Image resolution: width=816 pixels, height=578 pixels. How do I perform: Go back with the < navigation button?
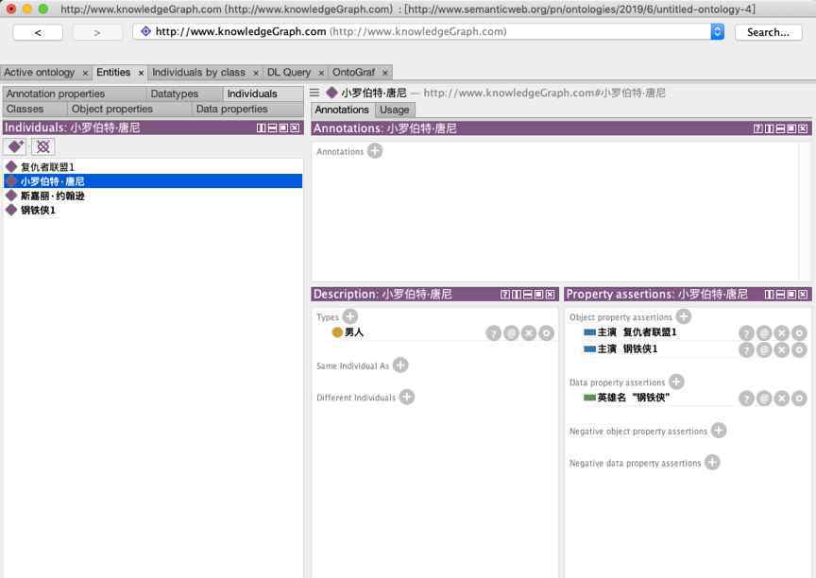pos(38,32)
